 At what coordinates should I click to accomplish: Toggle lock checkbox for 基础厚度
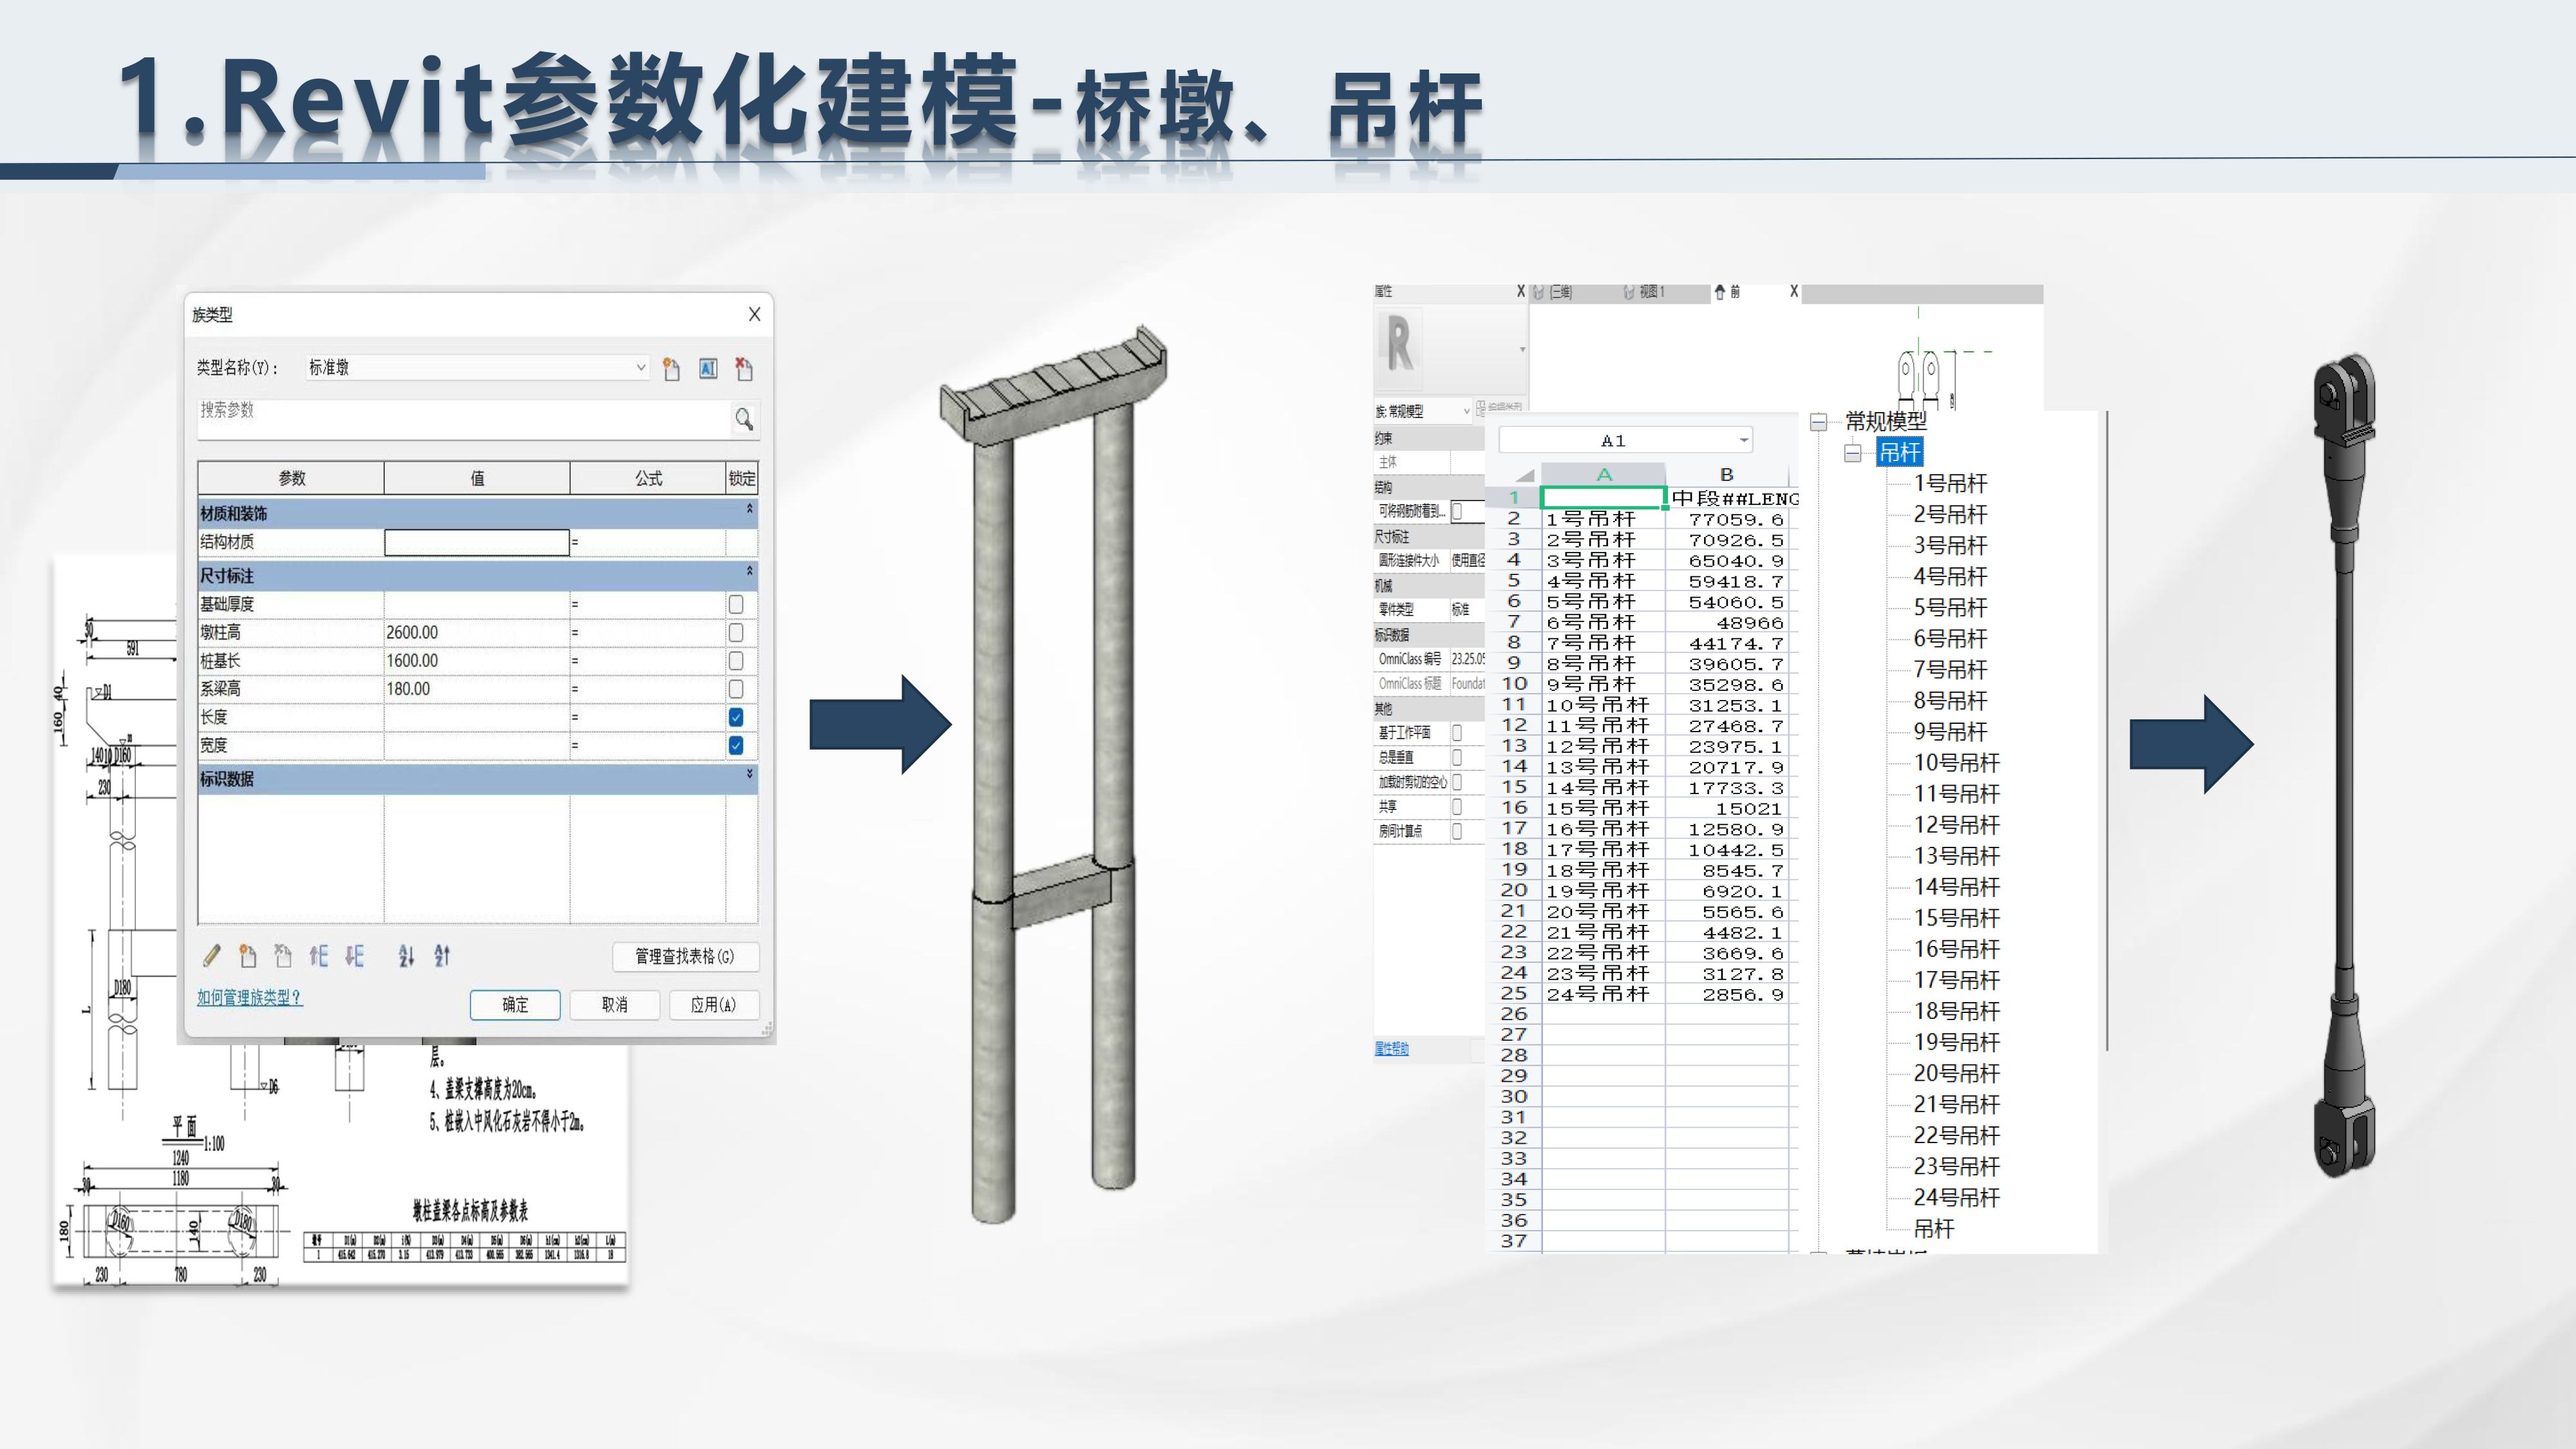[736, 604]
